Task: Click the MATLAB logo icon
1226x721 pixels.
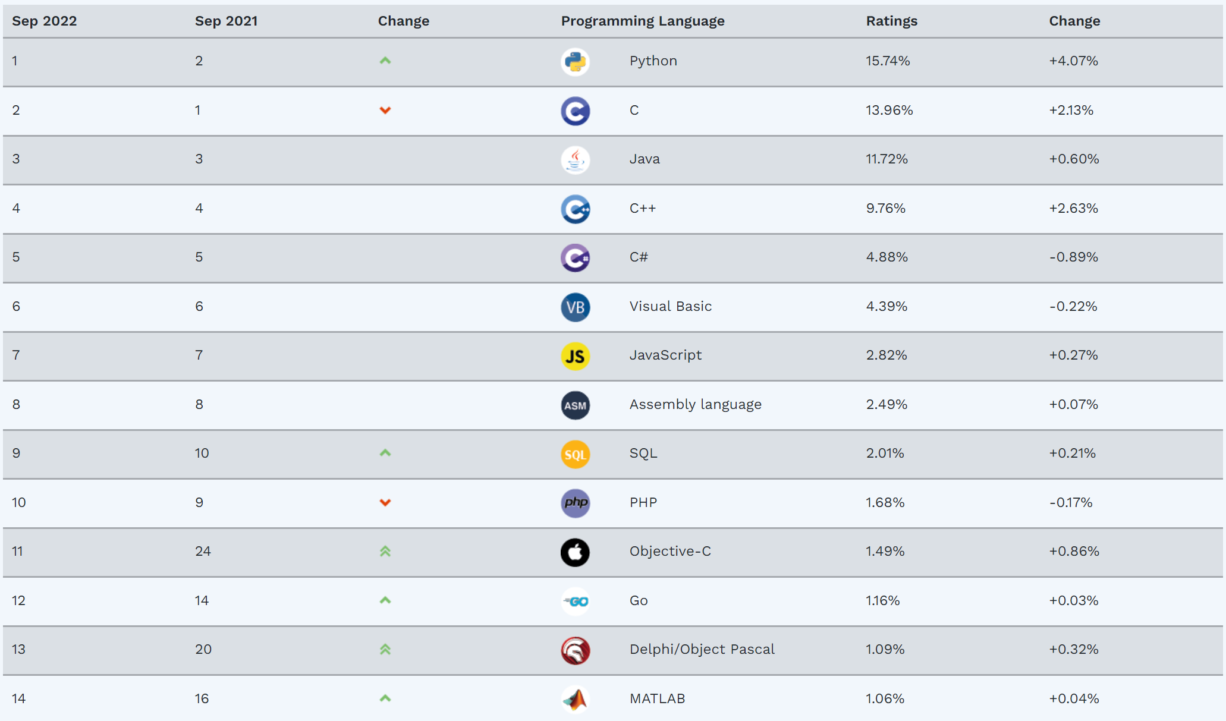Action: (575, 700)
